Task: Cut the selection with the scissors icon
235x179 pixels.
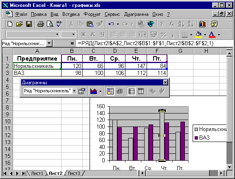Action: click(71, 24)
